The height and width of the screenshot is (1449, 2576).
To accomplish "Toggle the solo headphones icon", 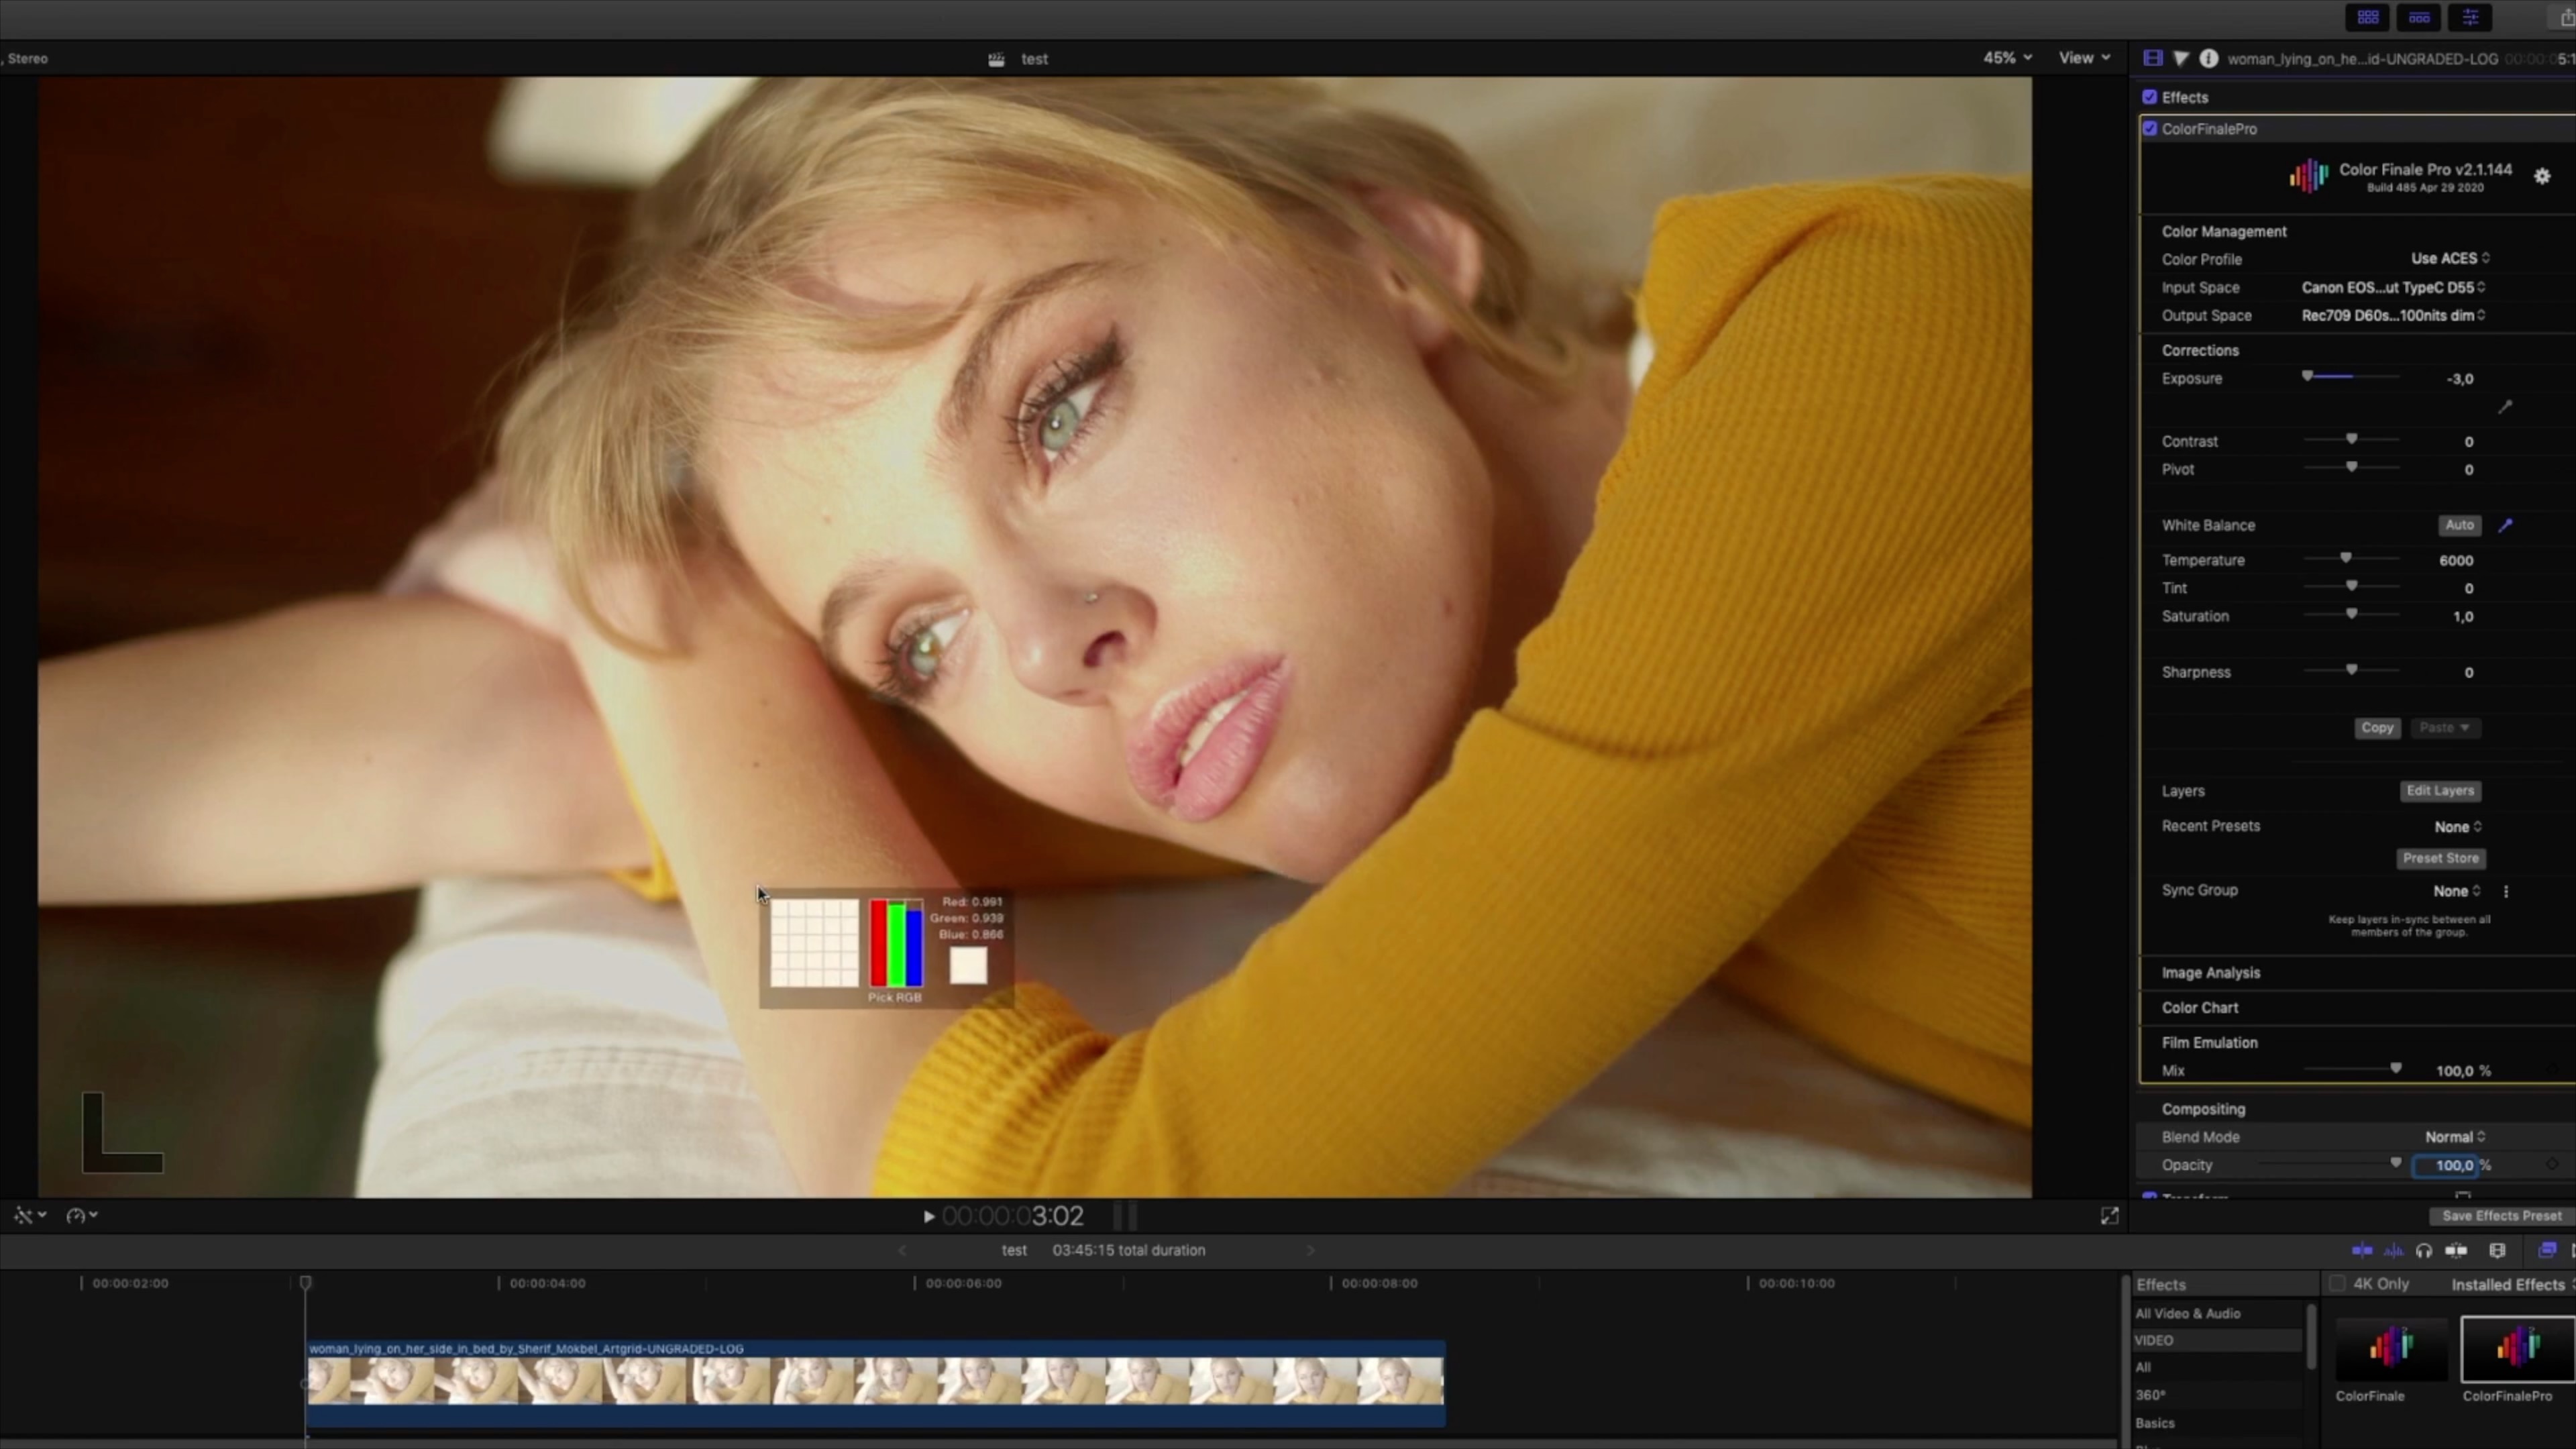I will (x=2425, y=1250).
